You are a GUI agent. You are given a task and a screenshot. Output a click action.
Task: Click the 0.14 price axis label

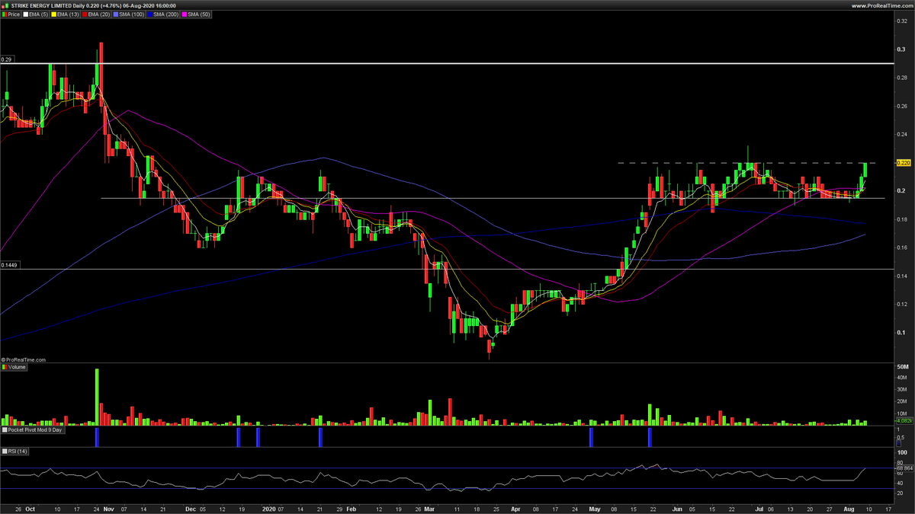(x=902, y=276)
